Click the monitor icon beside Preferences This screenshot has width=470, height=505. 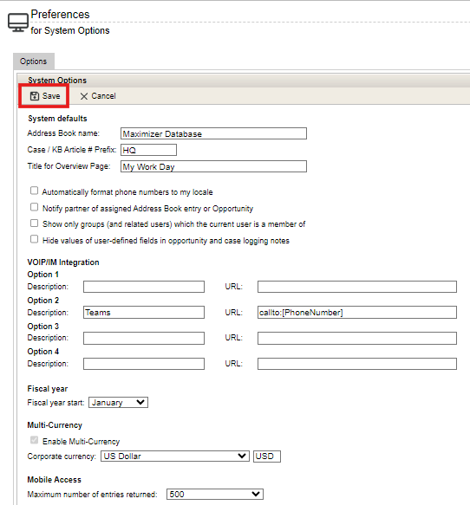tap(18, 23)
